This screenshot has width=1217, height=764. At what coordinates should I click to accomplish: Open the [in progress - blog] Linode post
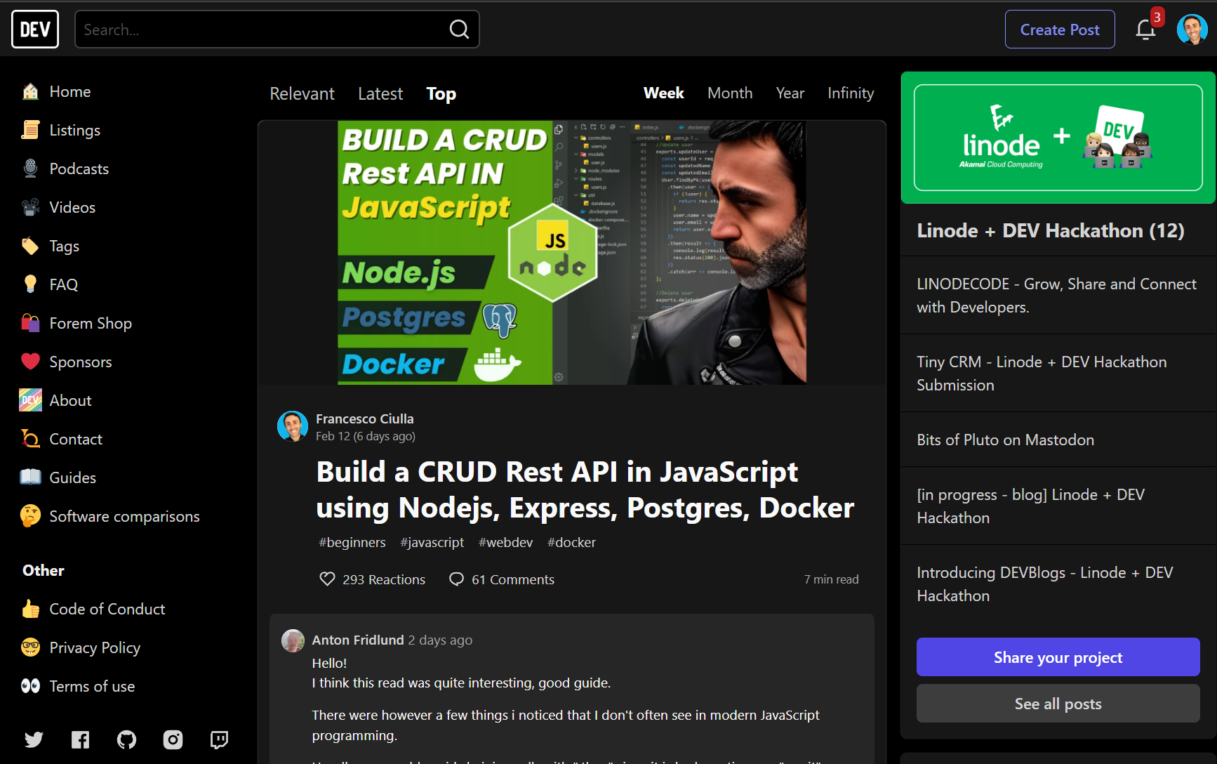(x=1058, y=506)
